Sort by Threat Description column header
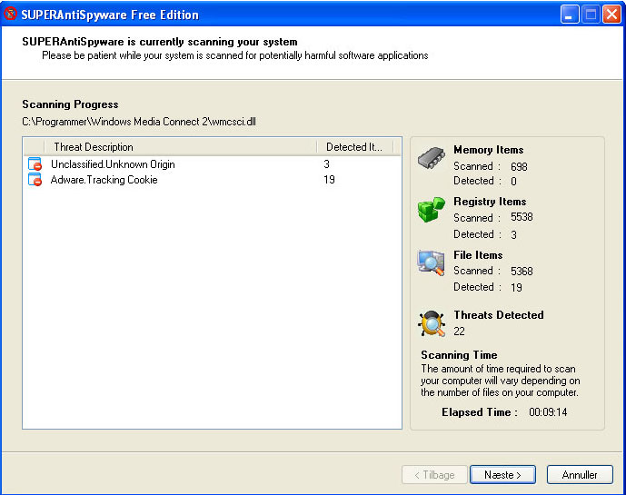This screenshot has height=495, width=626. pos(181,147)
